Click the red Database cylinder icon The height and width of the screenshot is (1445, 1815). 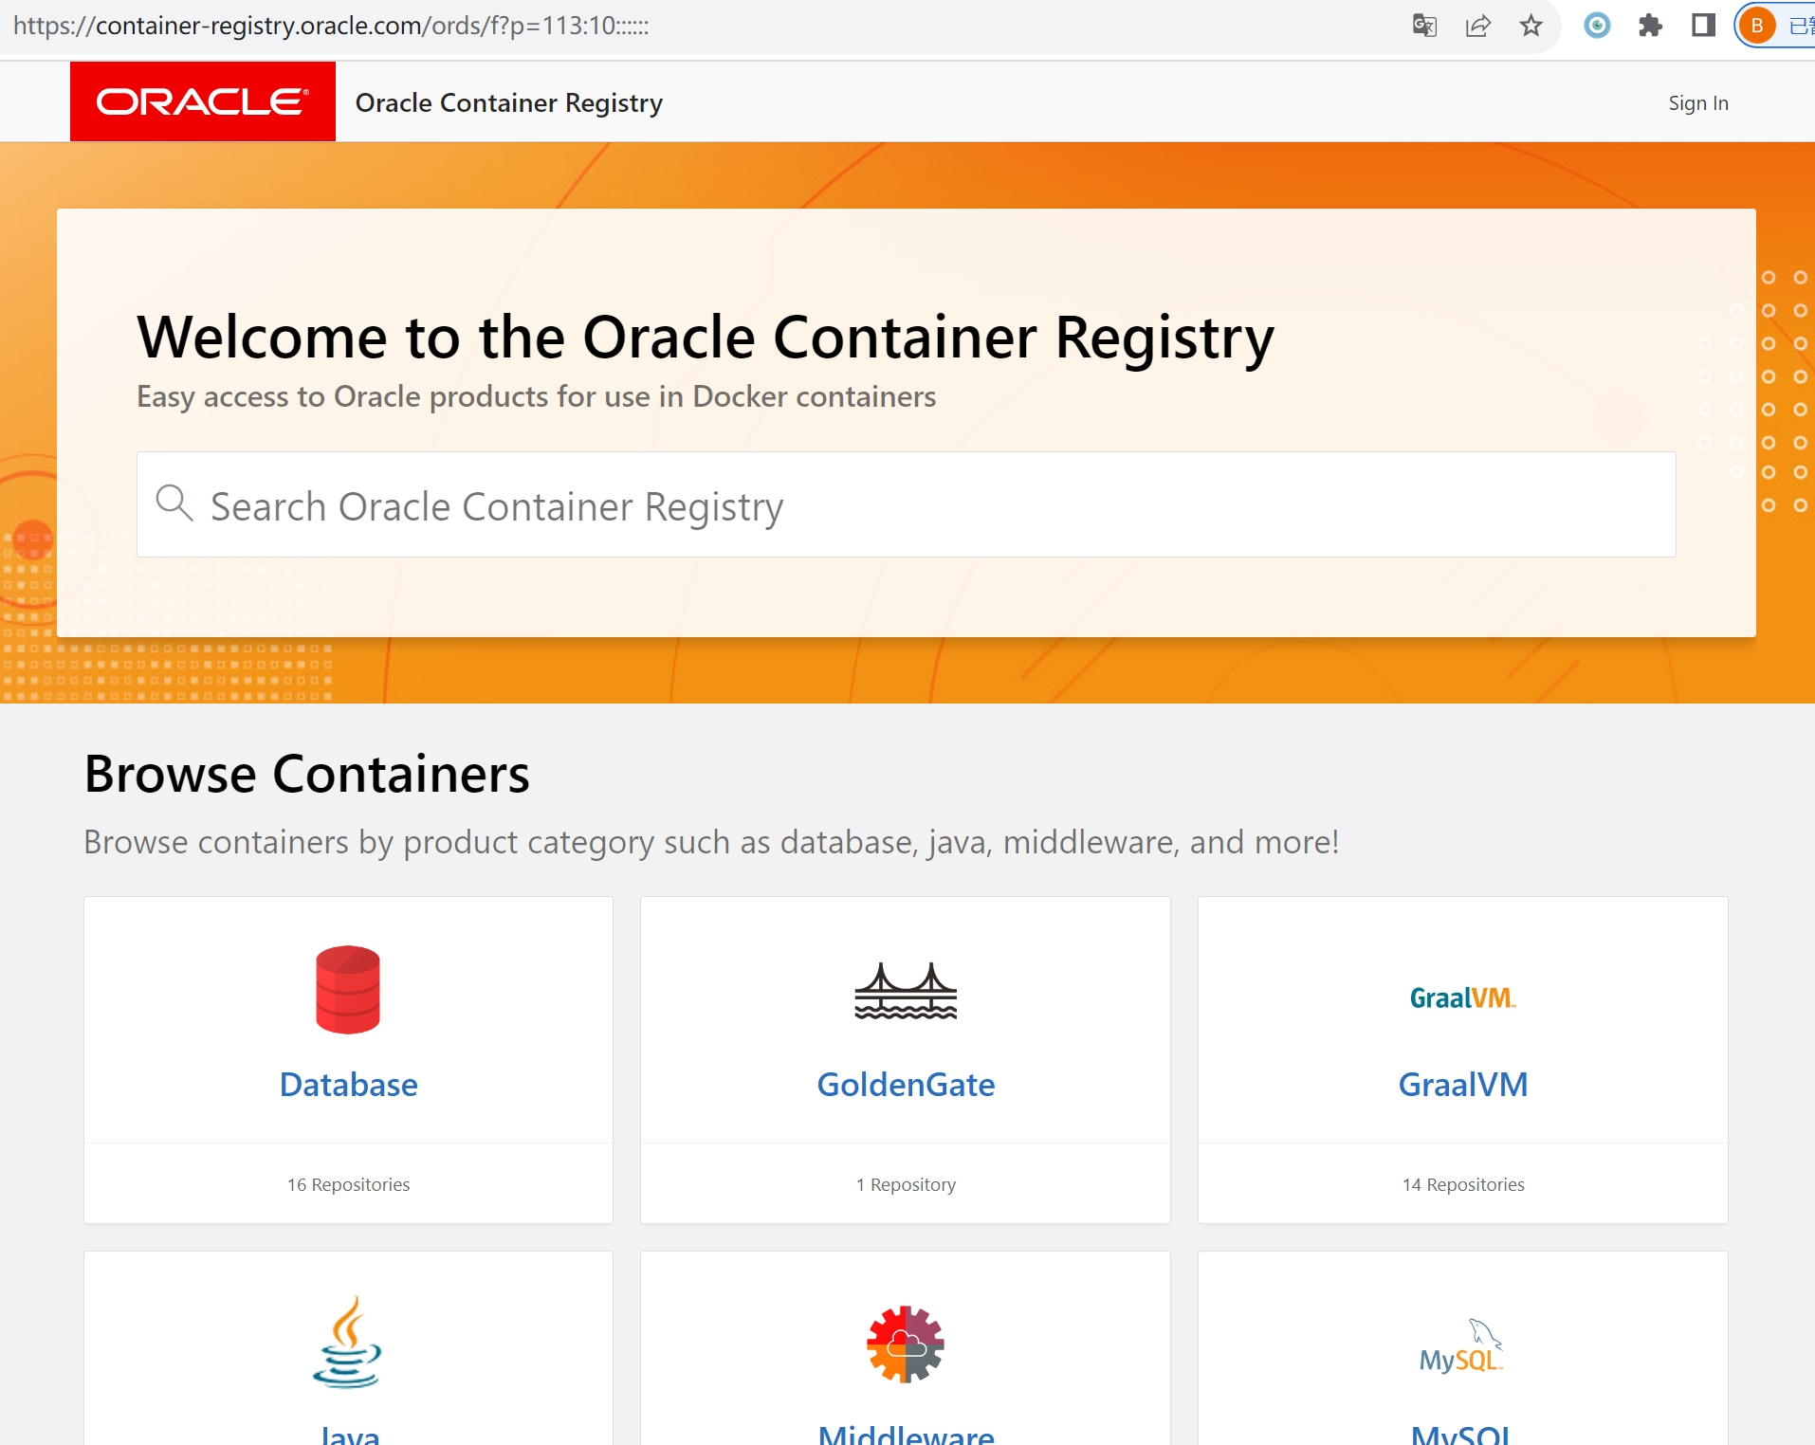[347, 990]
